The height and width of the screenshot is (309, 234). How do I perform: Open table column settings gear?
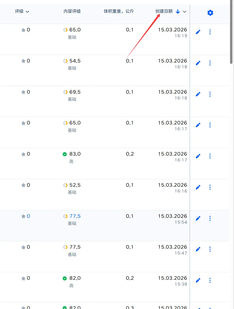210,12
